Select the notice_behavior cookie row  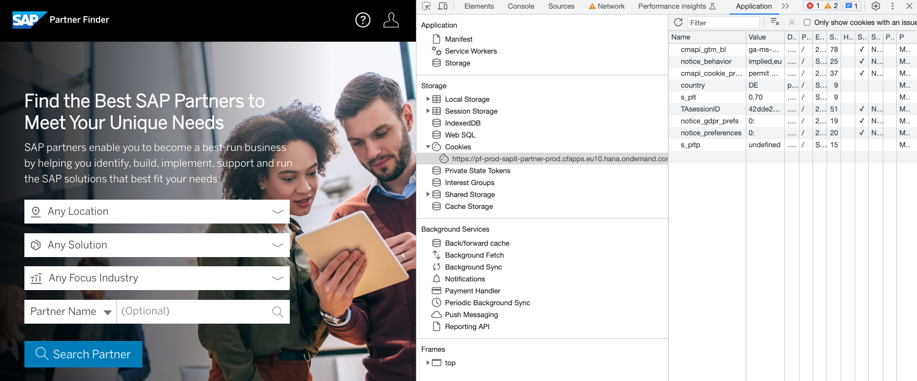[792, 61]
